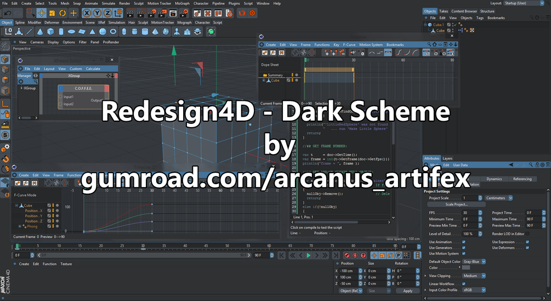Uncheck Use Expression checkbox
This screenshot has height=301, width=551.
527,242
